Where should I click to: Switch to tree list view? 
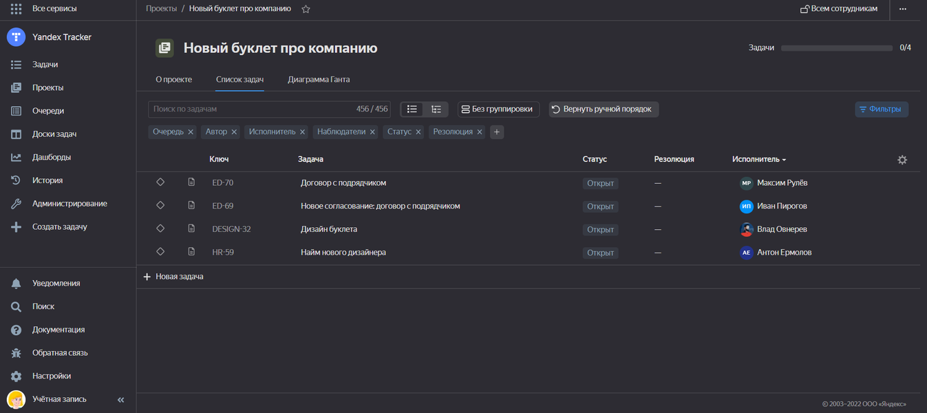(x=436, y=109)
